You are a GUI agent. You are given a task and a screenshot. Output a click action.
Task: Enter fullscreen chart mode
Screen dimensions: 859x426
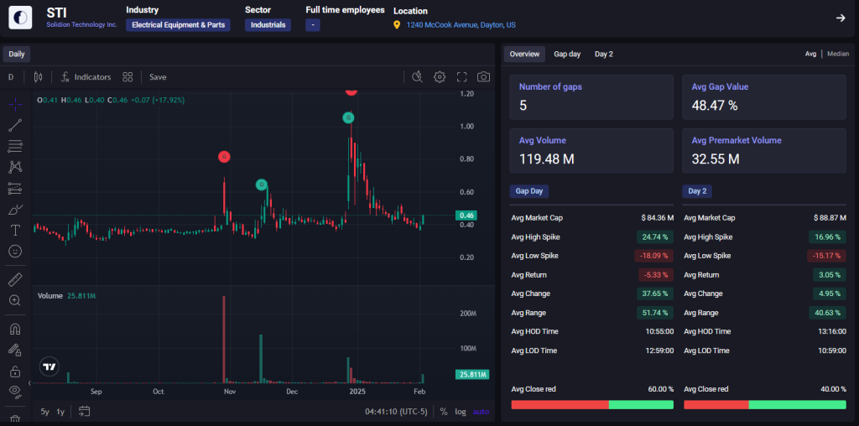pos(461,77)
